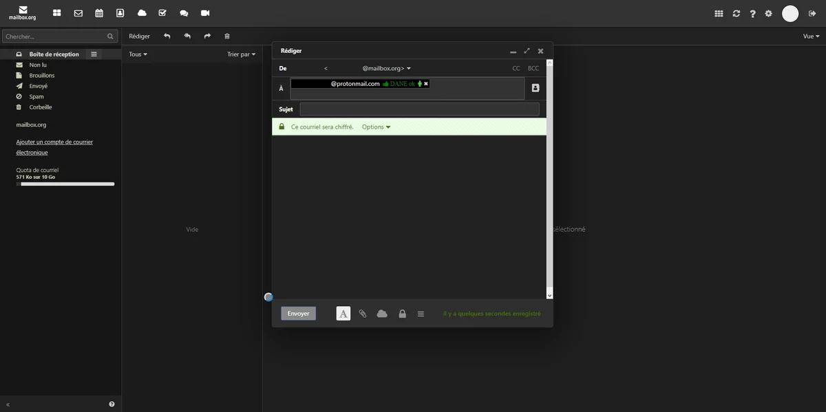The height and width of the screenshot is (412, 826).
Task: Click the Reply all icon in toolbar
Action: click(x=187, y=36)
